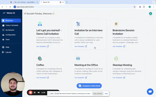This screenshot has width=156, height=97.
Task: Click the Demo Call Invitation card icon
Action: 40,24
